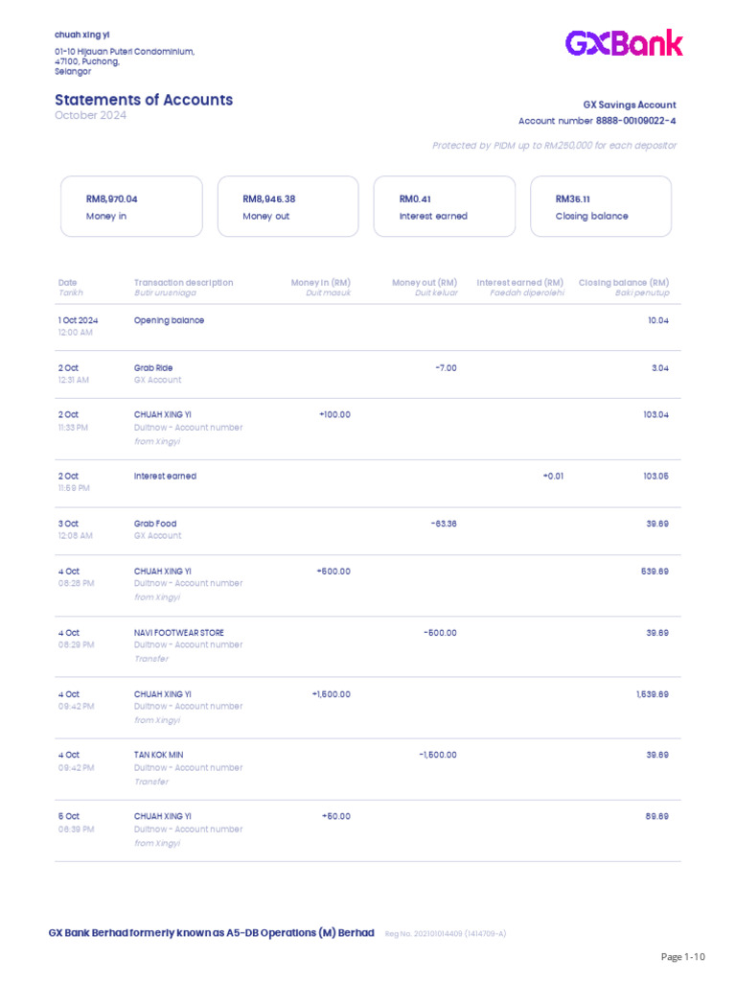Click the Statements of Accounts heading
736x982 pixels.
click(x=144, y=100)
